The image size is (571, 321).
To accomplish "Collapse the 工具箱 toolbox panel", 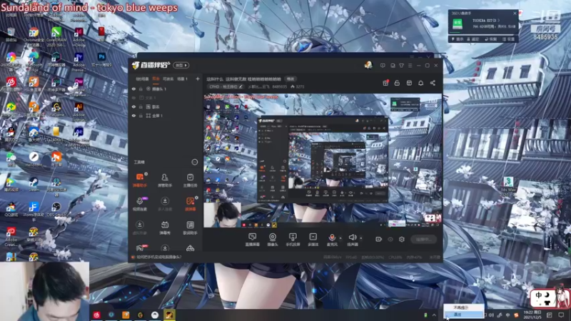I will click(x=194, y=162).
